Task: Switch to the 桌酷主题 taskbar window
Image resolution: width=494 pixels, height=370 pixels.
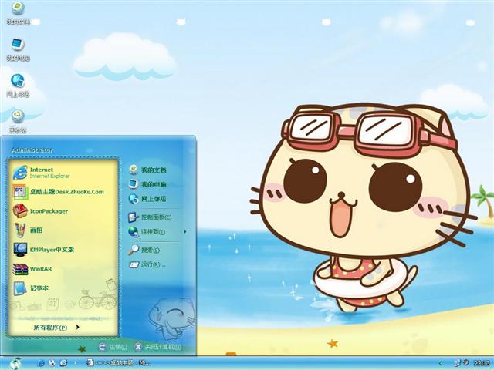Action: point(118,363)
